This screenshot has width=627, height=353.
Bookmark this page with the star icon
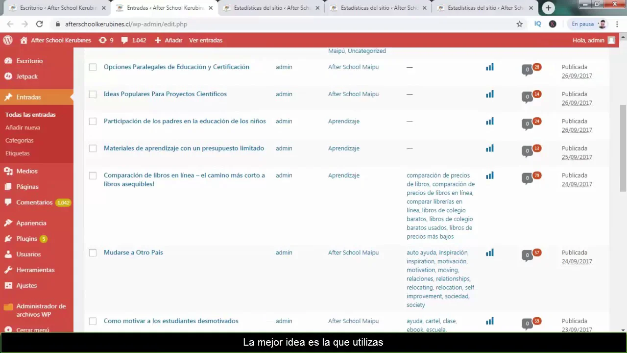tap(519, 24)
